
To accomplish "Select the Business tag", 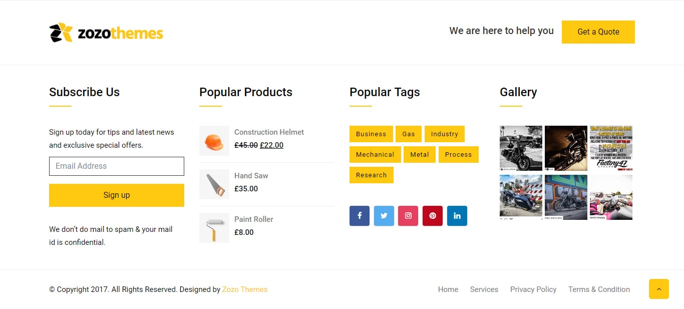I will 371,134.
